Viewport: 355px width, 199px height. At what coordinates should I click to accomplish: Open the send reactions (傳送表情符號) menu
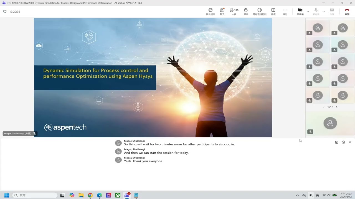tap(260, 12)
